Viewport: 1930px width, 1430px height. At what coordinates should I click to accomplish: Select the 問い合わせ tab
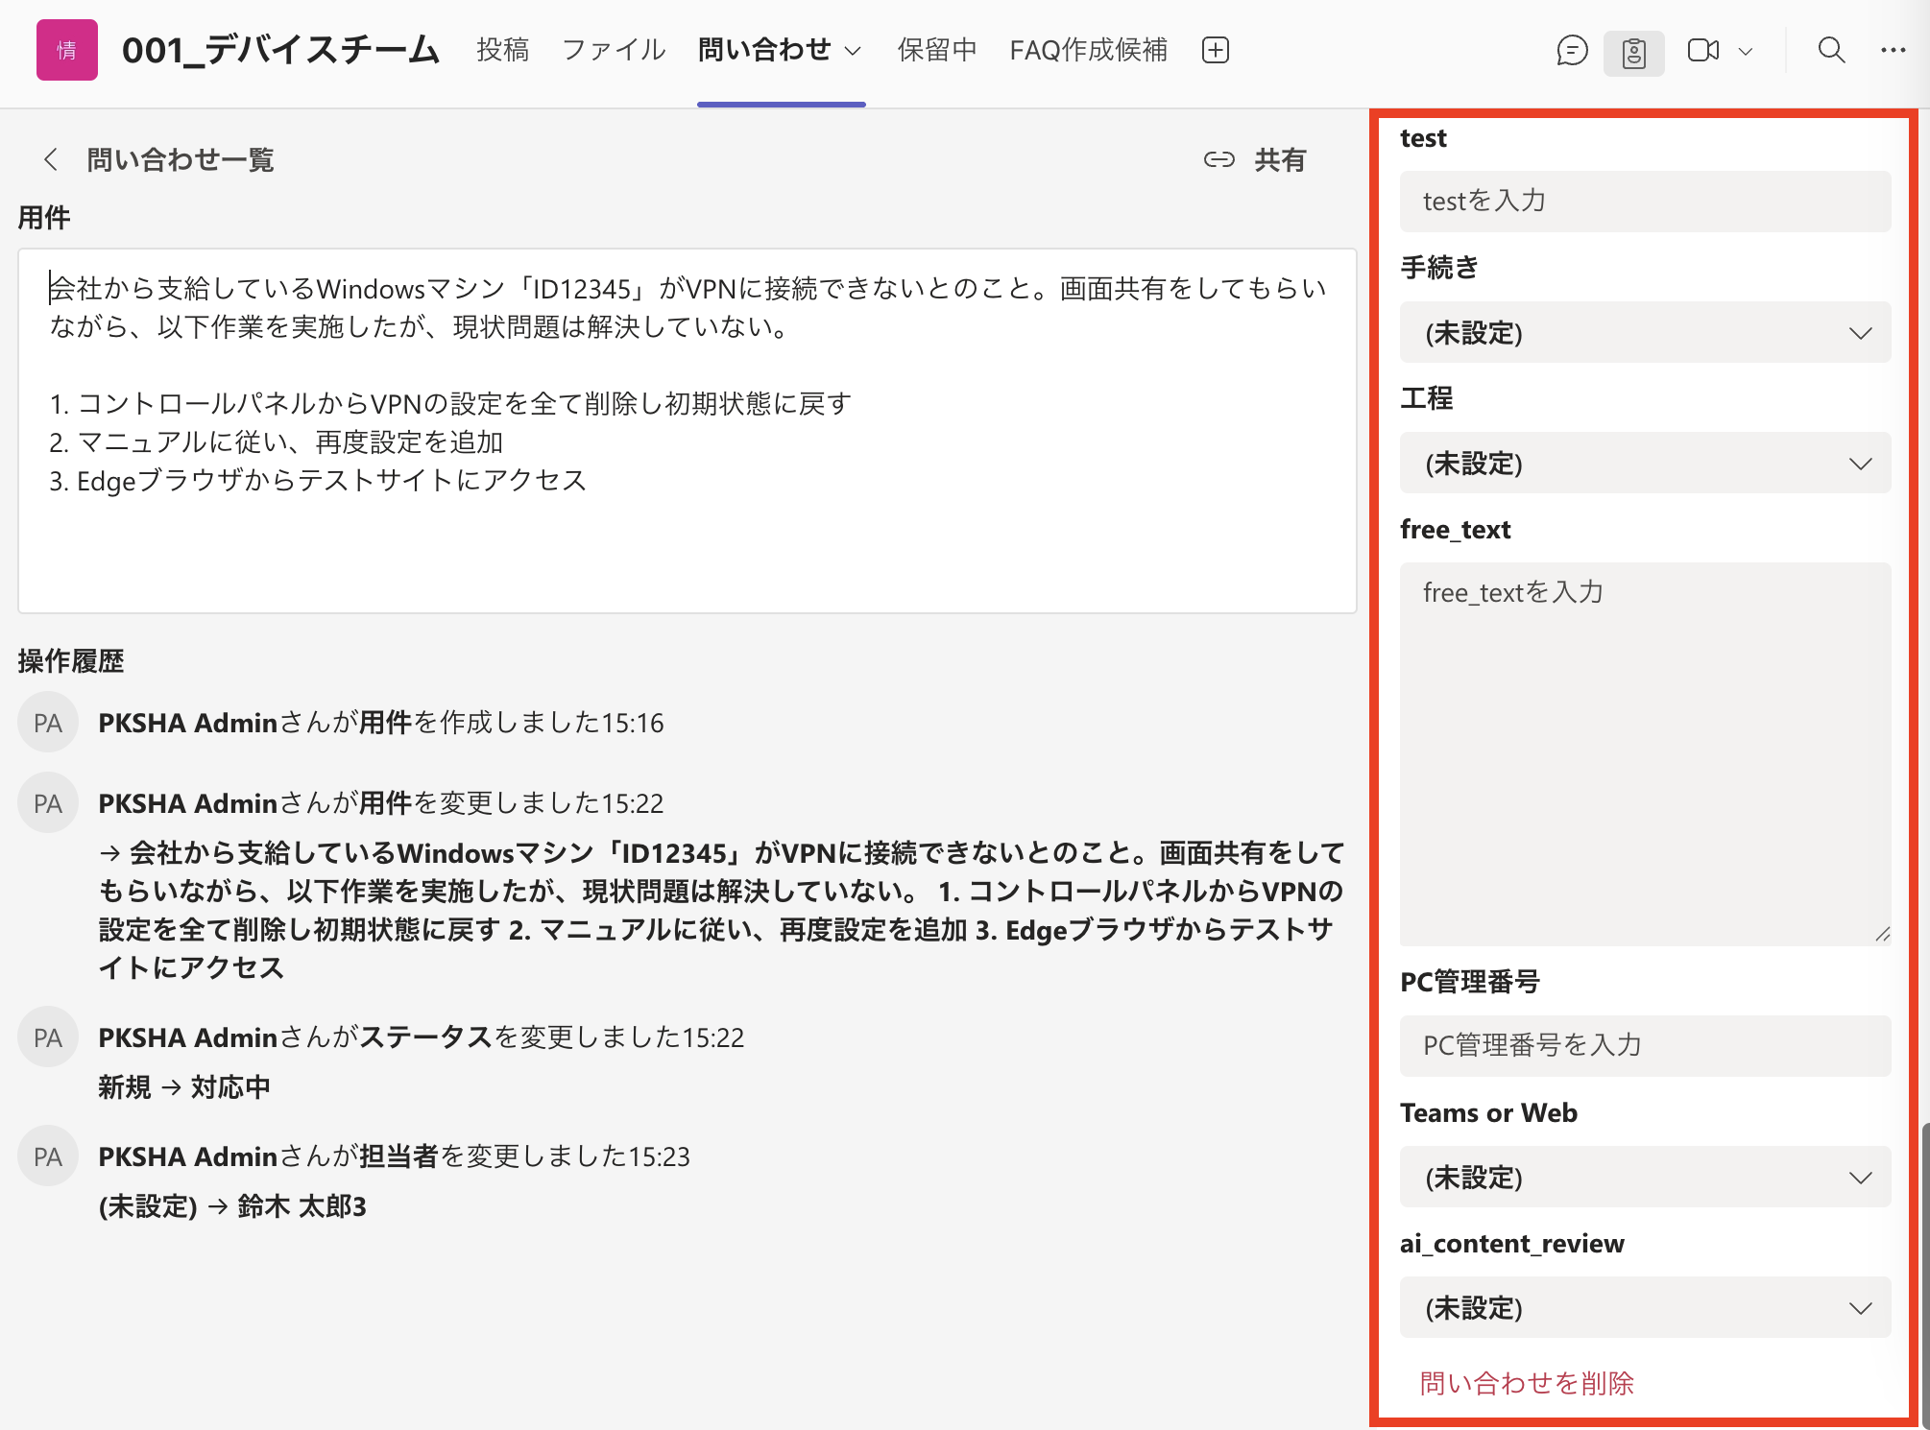point(764,50)
